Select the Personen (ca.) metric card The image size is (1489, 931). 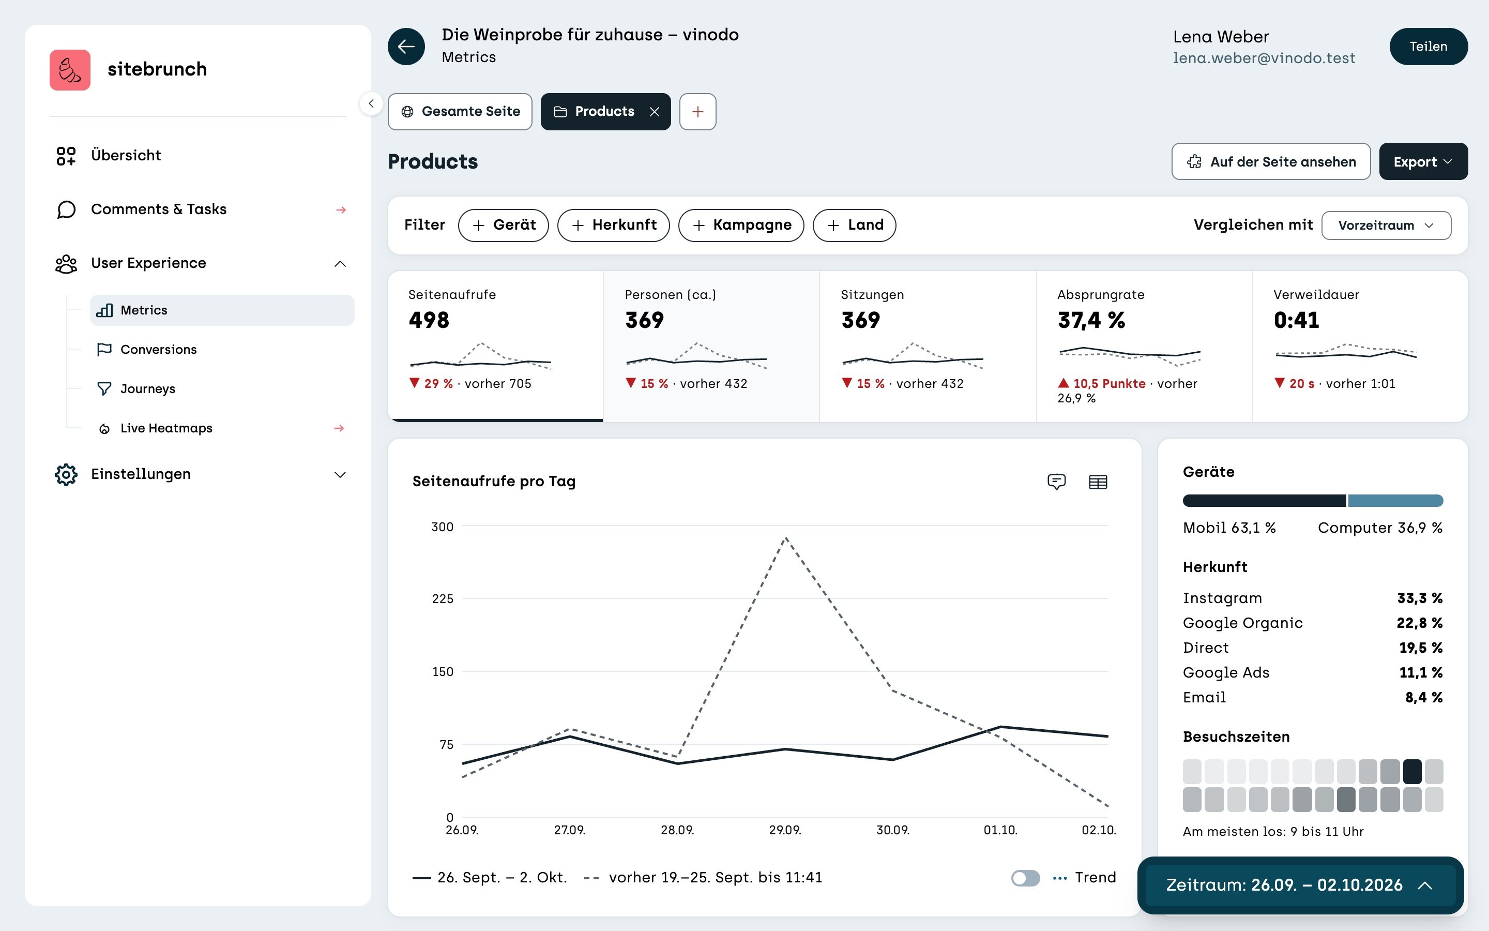tap(711, 346)
